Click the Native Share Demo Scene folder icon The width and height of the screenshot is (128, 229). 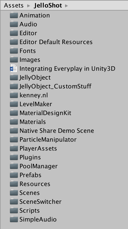tap(14, 130)
